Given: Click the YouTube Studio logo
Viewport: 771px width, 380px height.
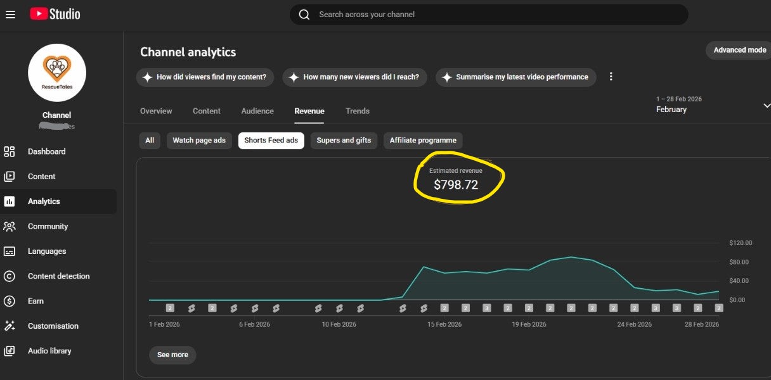Looking at the screenshot, I should click(x=55, y=14).
